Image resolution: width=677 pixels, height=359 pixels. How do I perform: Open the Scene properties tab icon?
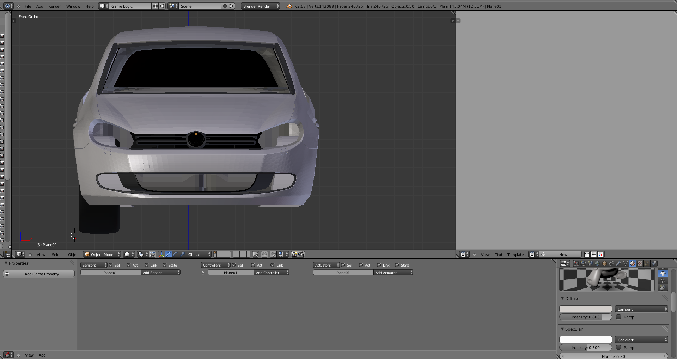tap(590, 263)
